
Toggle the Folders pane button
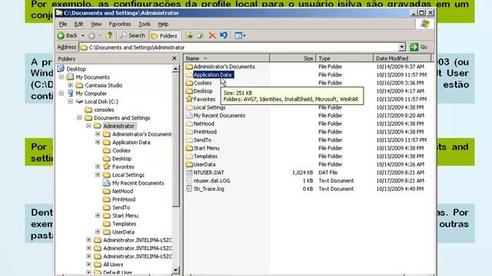click(x=164, y=36)
